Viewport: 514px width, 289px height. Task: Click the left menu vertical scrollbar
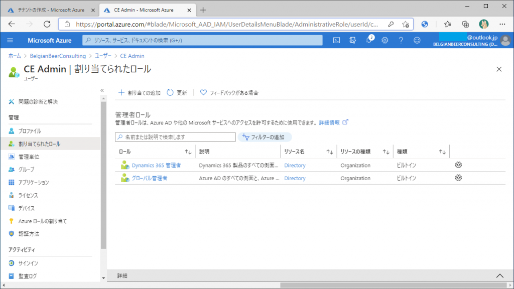click(103, 175)
